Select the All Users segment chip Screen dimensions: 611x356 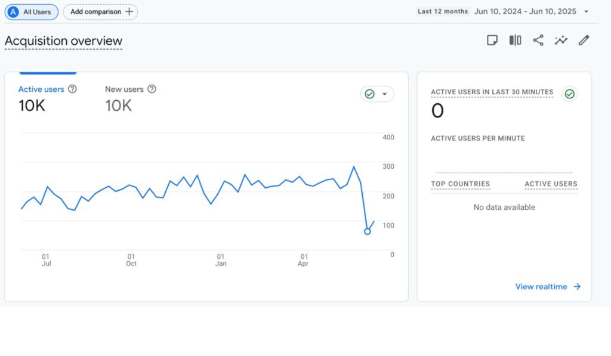point(32,11)
